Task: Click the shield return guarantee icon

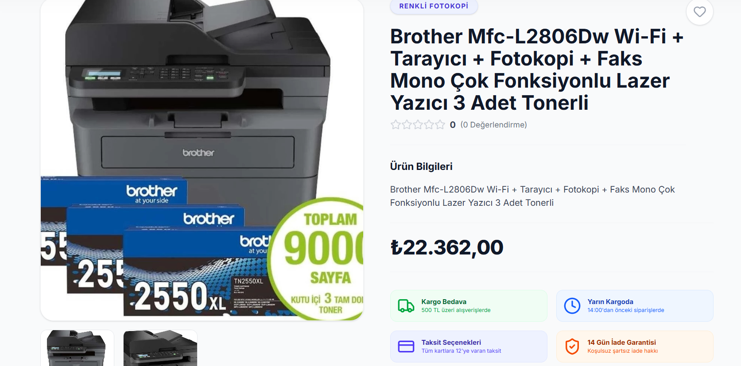Action: click(x=572, y=347)
